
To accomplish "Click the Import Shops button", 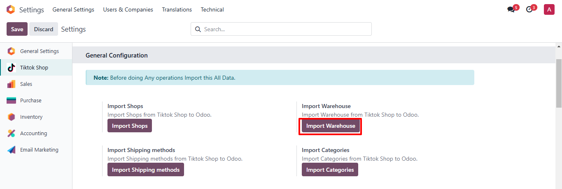I will tap(130, 126).
